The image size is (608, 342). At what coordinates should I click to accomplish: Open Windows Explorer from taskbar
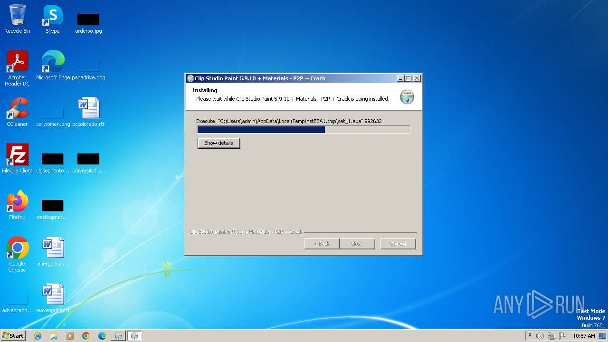pyautogui.click(x=54, y=336)
